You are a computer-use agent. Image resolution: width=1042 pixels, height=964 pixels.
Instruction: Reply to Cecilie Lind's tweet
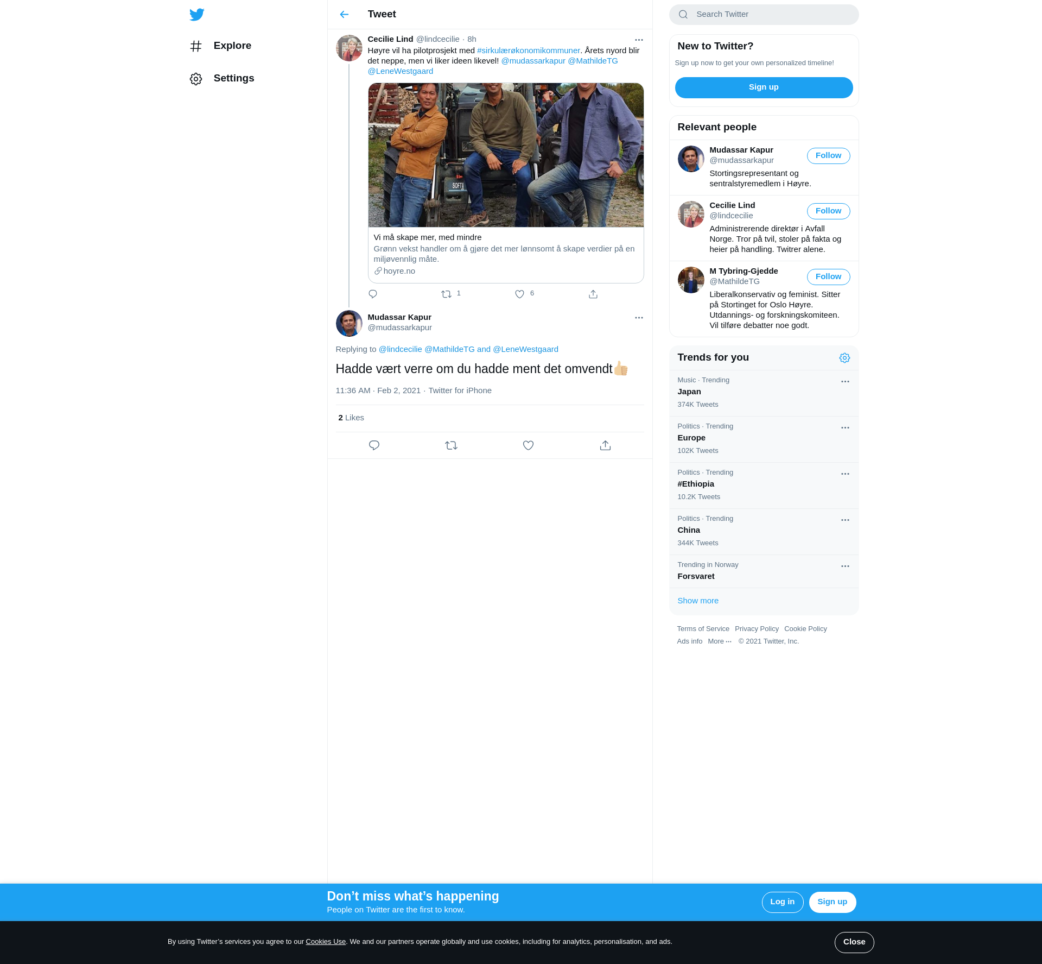(373, 294)
